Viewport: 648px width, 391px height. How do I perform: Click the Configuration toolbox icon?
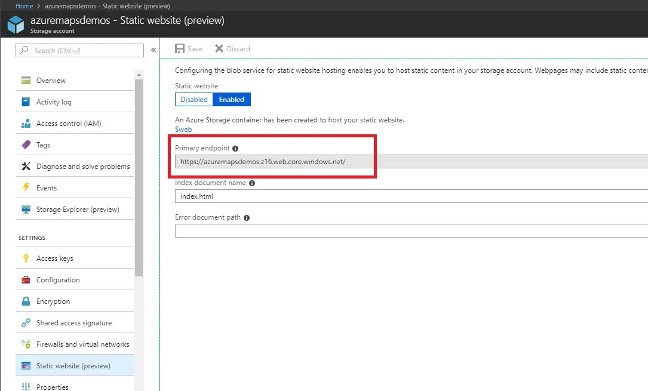(26, 279)
